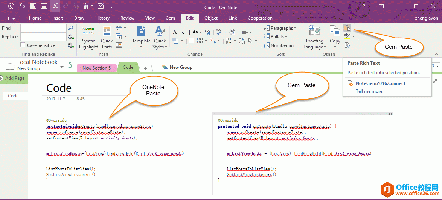Viewport: 442px width, 200px height.
Task: Toggle the Case Sensitive checkbox
Action: 23,45
